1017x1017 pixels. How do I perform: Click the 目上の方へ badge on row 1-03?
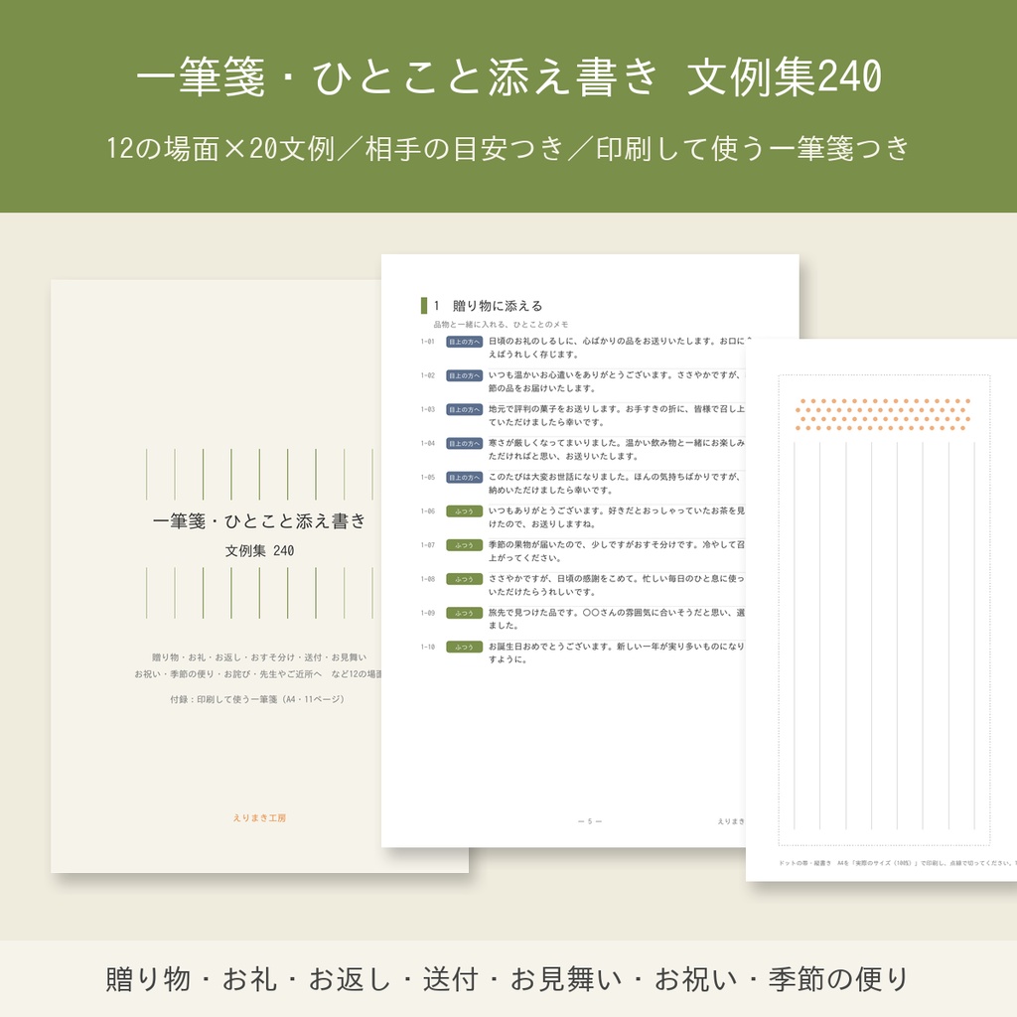[x=465, y=409]
